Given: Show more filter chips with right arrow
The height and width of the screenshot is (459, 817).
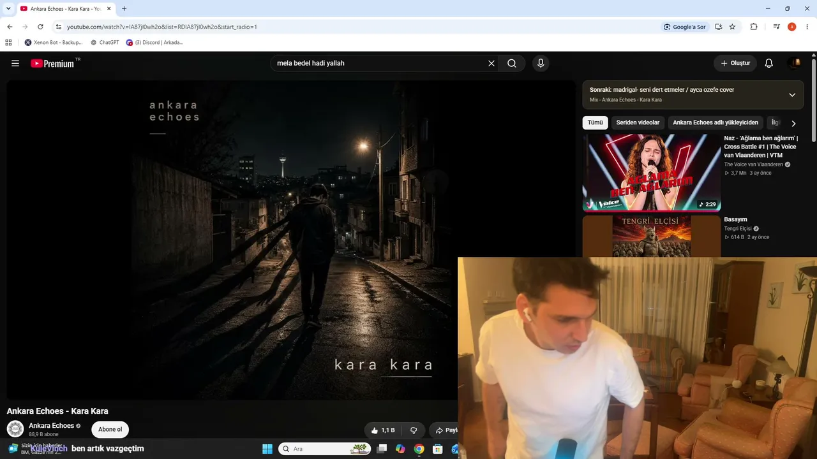Looking at the screenshot, I should 793,123.
